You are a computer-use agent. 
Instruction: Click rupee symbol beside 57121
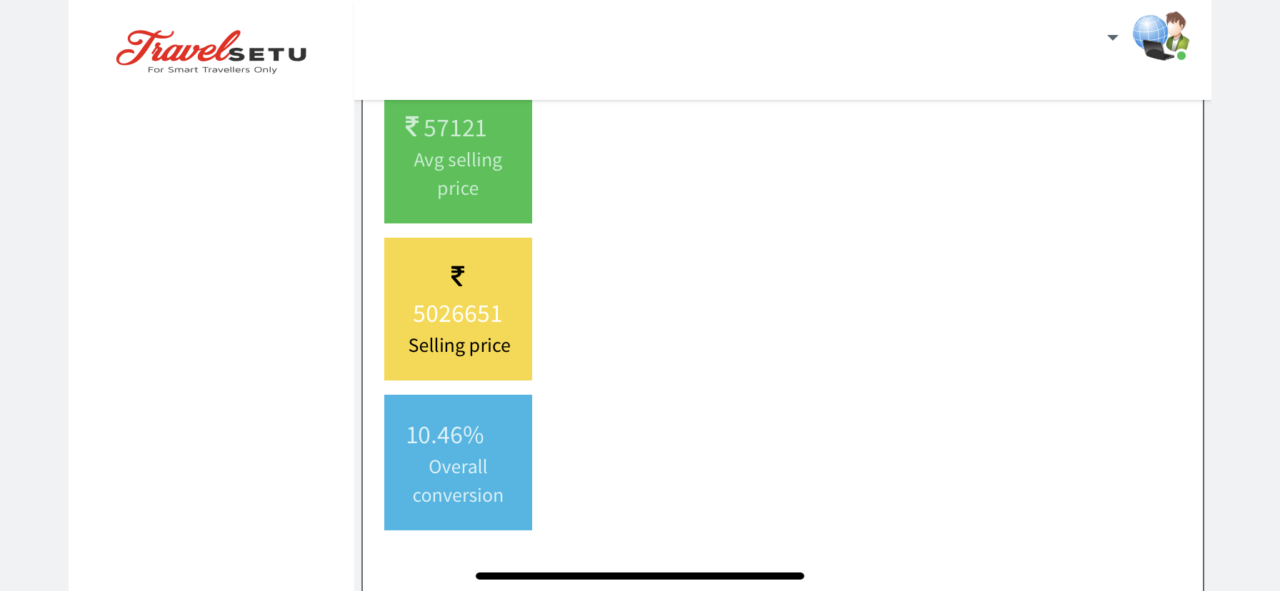(x=412, y=126)
